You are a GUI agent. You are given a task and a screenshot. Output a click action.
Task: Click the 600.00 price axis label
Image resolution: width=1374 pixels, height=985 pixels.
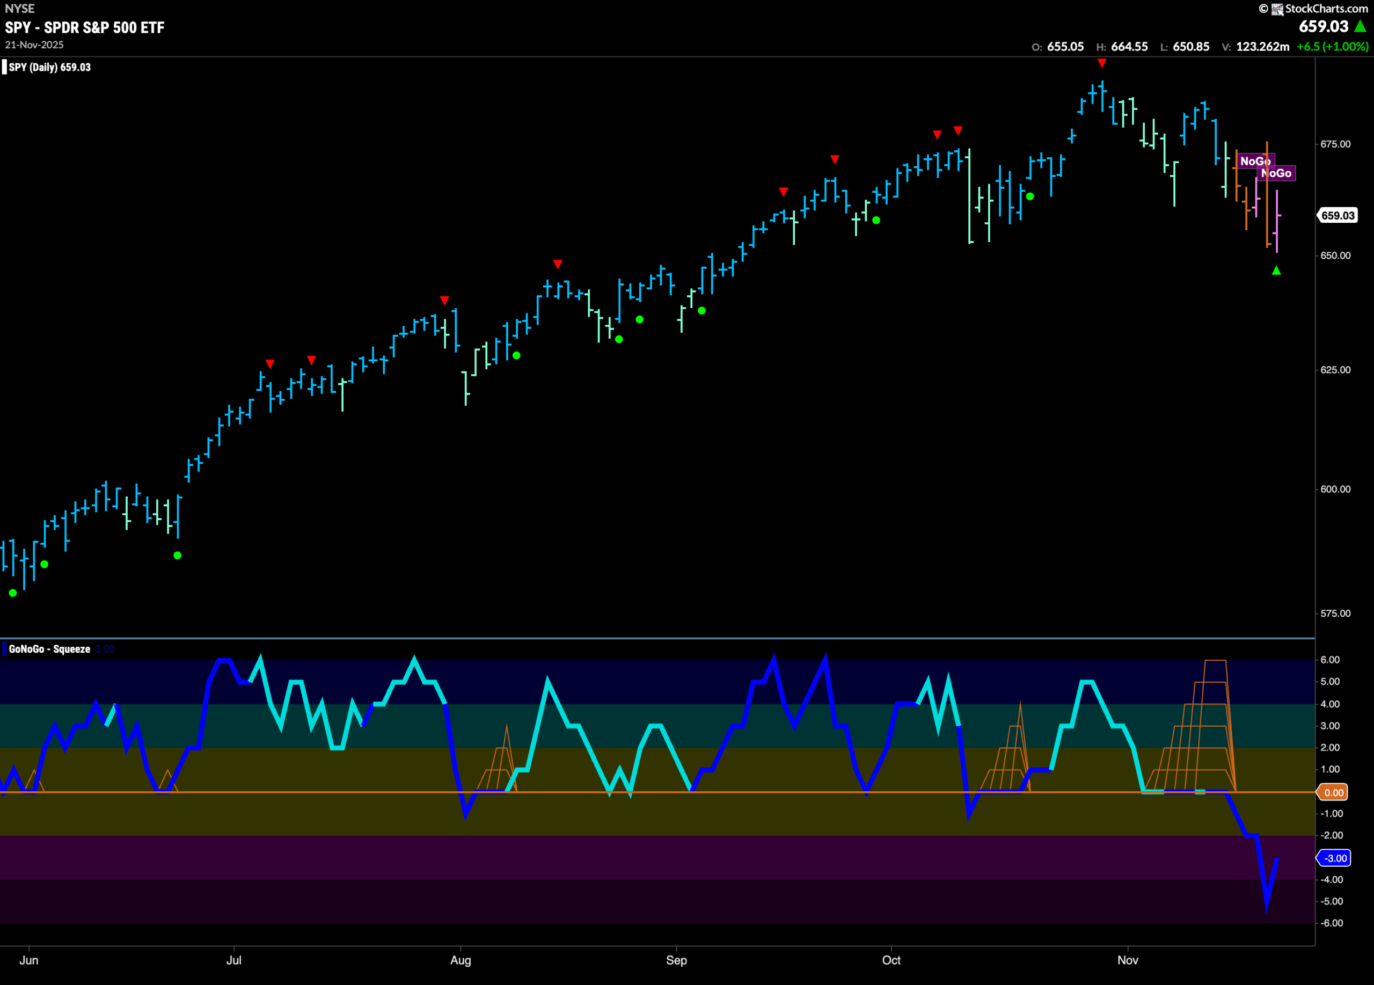pyautogui.click(x=1335, y=489)
